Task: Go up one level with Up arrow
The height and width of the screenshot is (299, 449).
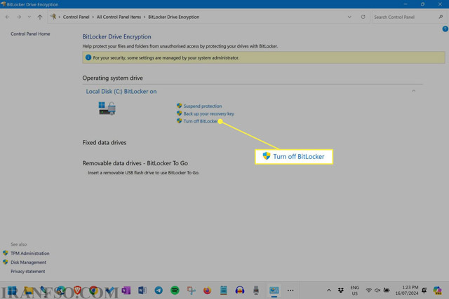Action: (x=40, y=17)
